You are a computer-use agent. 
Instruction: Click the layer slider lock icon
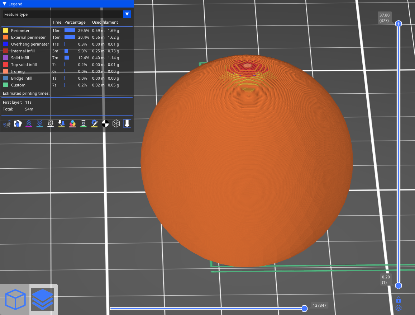(398, 300)
